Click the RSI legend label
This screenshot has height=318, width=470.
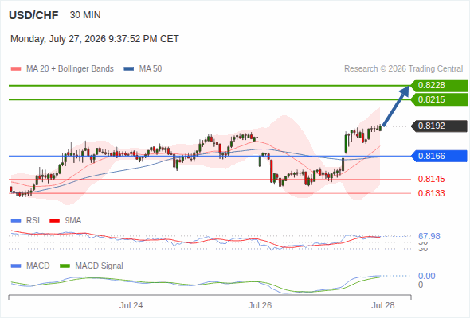[x=33, y=221]
